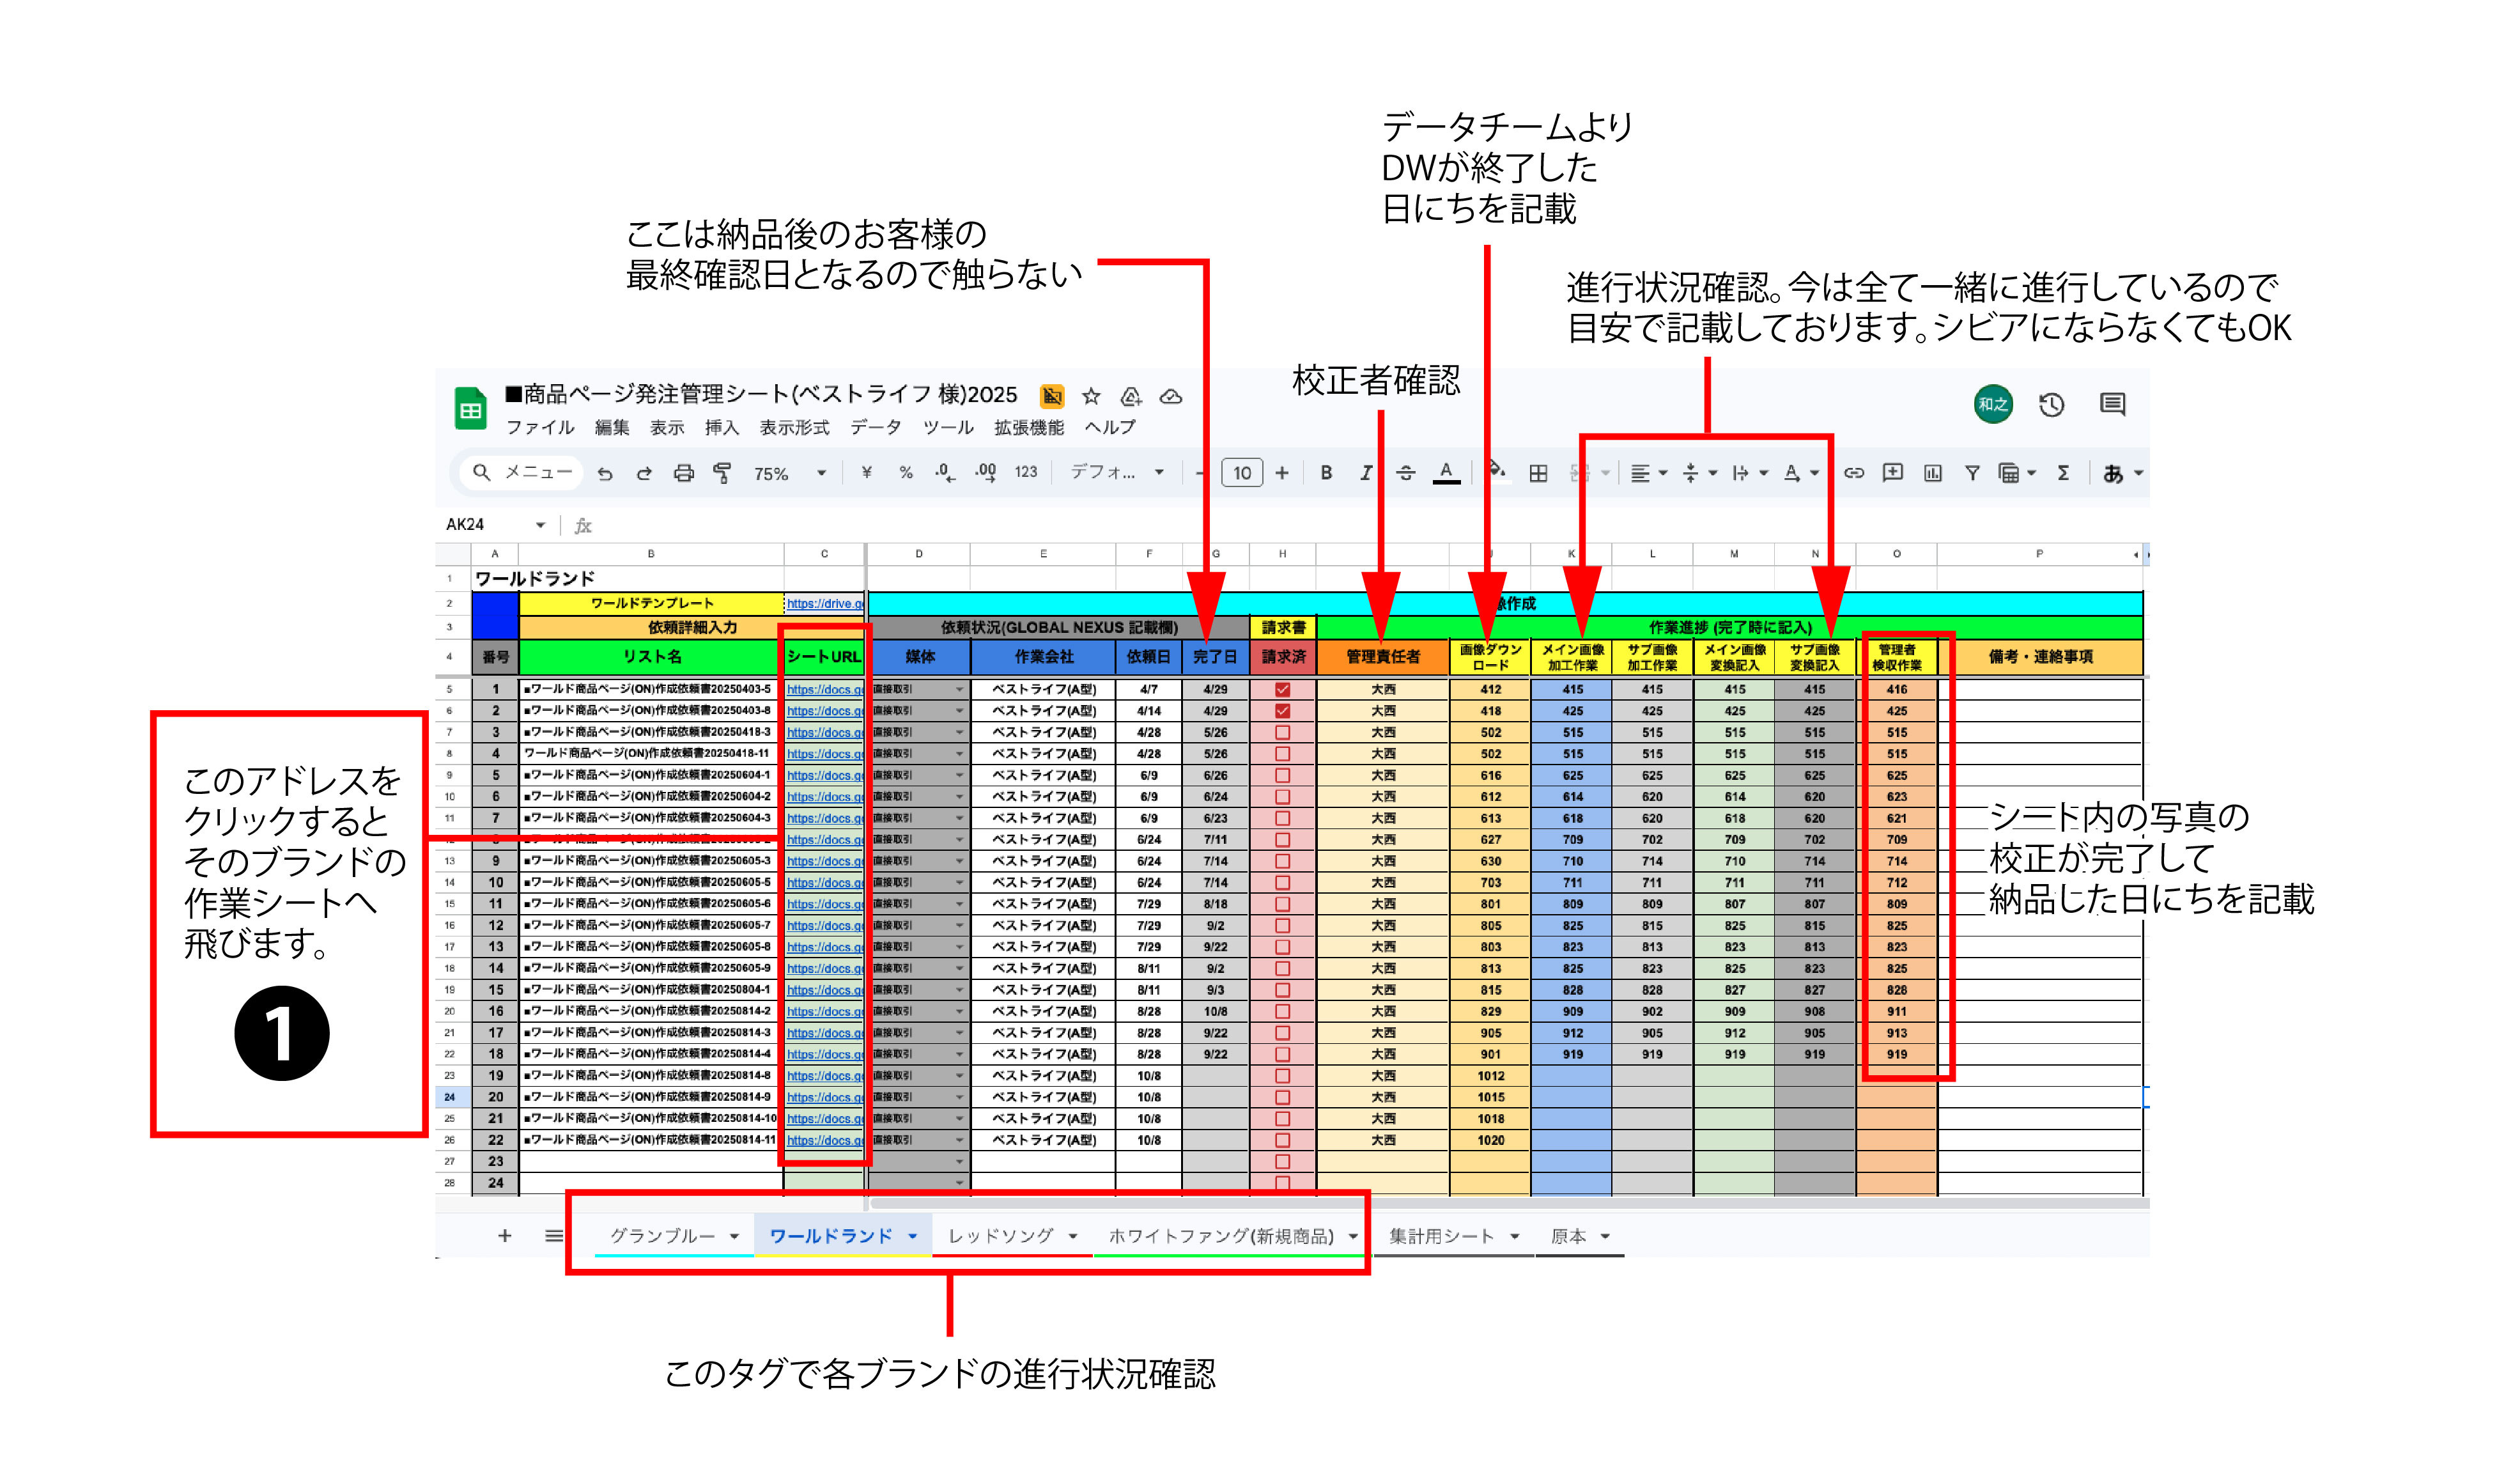Screen dimensions: 2520x1476
Task: Click the add sheet plus button
Action: (504, 1236)
